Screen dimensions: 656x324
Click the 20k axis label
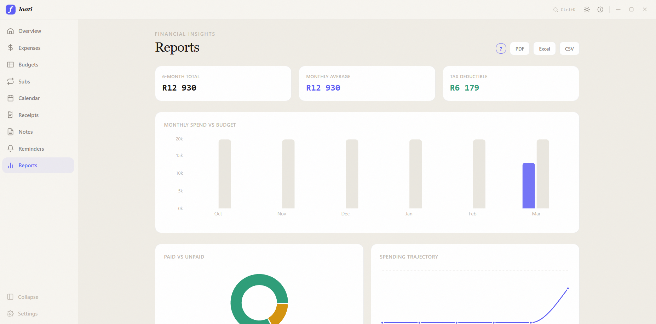[179, 139]
